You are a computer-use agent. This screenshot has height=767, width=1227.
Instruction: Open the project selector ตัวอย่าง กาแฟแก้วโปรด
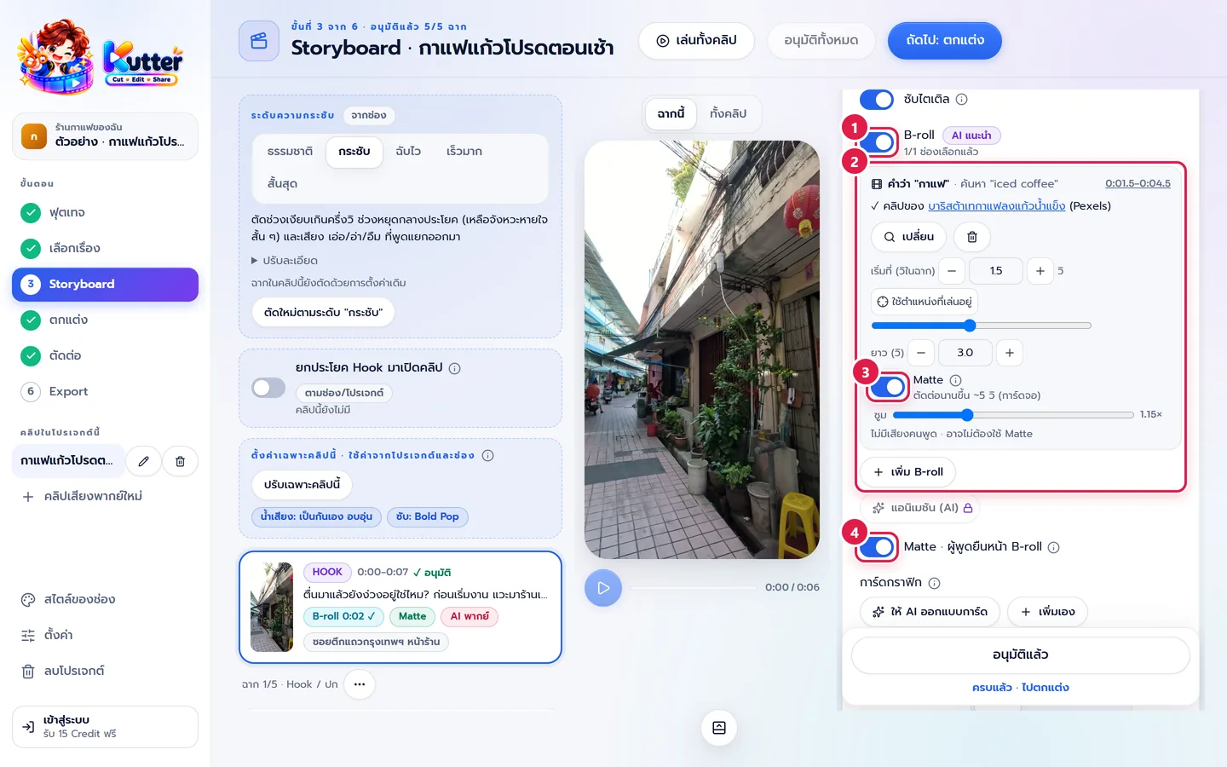coord(105,136)
